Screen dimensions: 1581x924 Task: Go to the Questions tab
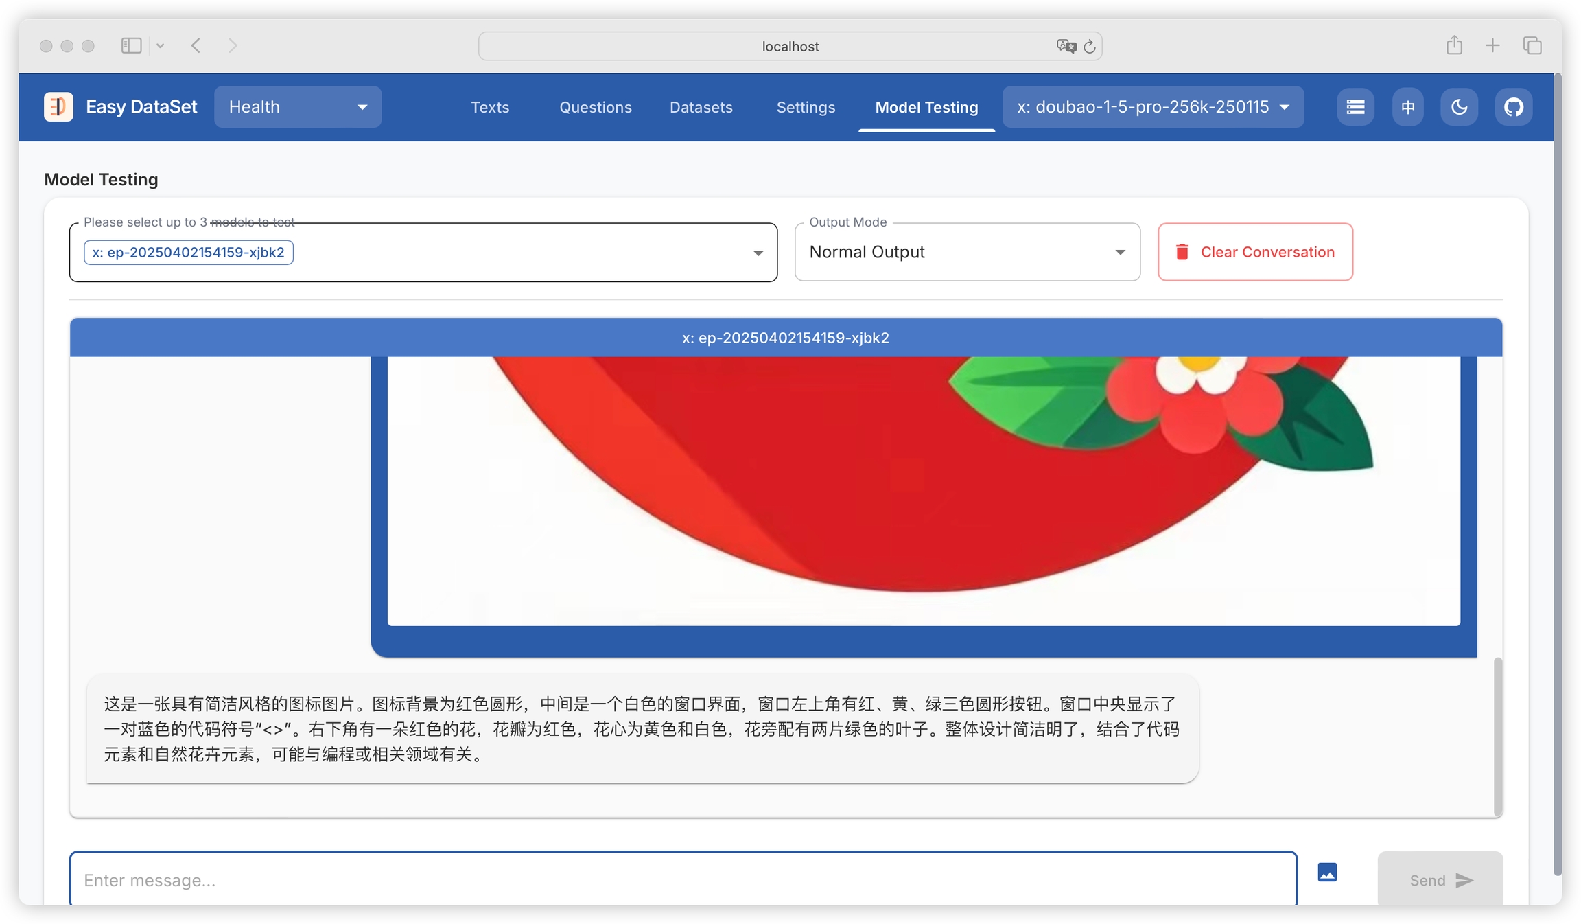point(595,107)
